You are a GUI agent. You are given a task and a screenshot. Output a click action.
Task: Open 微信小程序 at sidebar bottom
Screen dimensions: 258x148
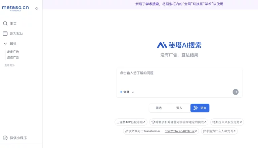(15, 138)
